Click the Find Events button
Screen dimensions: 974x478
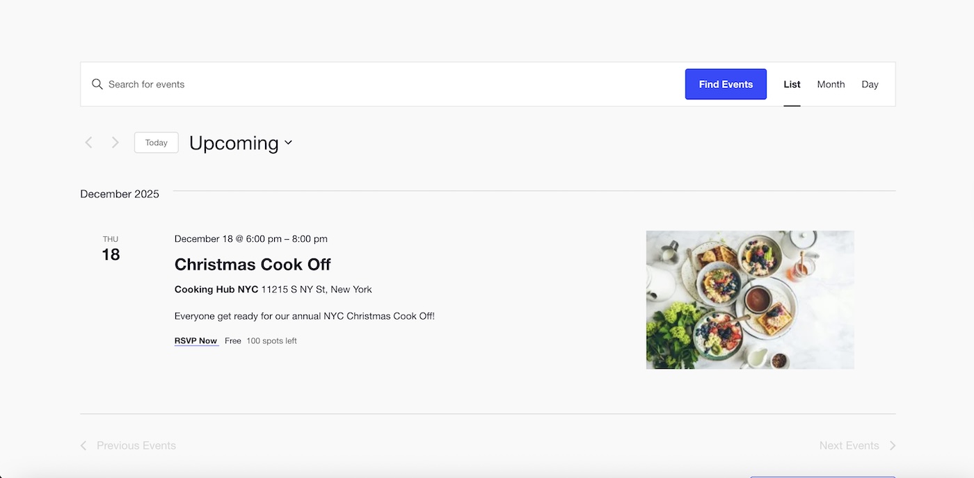click(x=726, y=84)
